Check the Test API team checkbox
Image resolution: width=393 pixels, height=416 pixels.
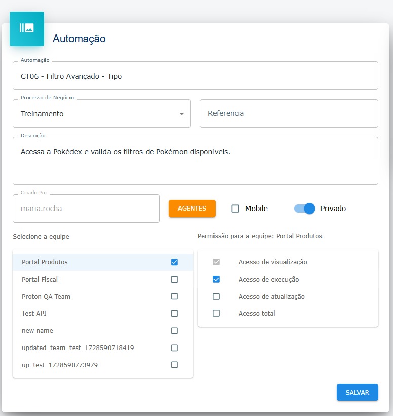(174, 314)
